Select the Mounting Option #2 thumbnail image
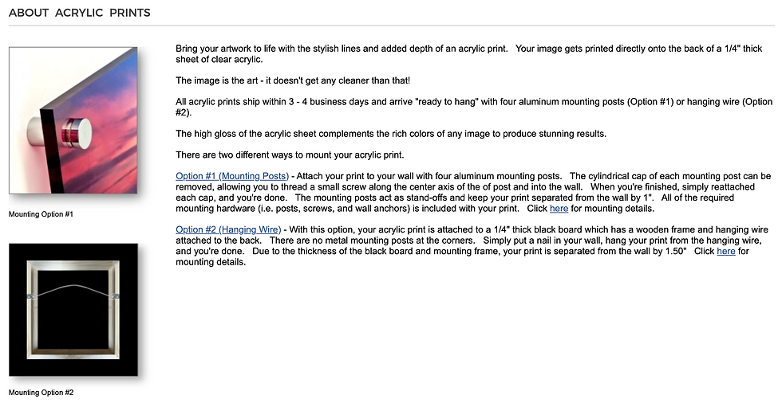The image size is (782, 407). (73, 309)
